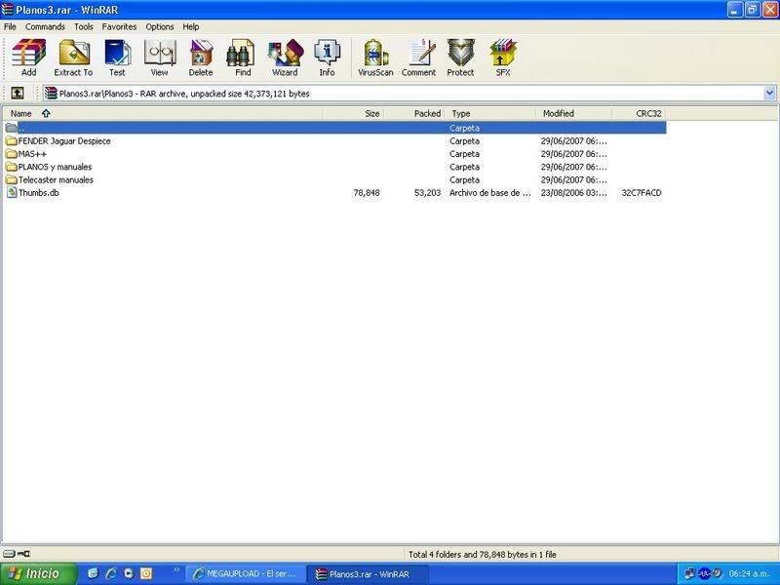Click the first system tray icon
This screenshot has height=585, width=780.
pyautogui.click(x=690, y=573)
